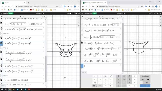The height and width of the screenshot is (91, 162).
Task: Click green Kaydet button in Pikachu window
Action: click(11, 13)
